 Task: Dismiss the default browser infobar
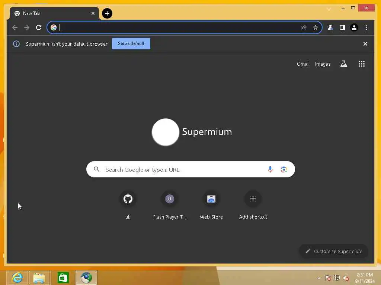coord(365,44)
